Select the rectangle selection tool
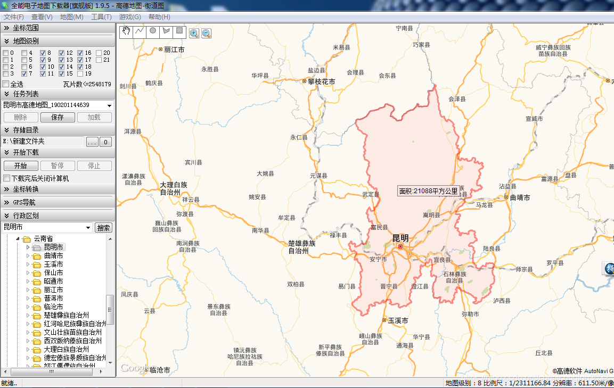The image size is (614, 388). point(179,31)
